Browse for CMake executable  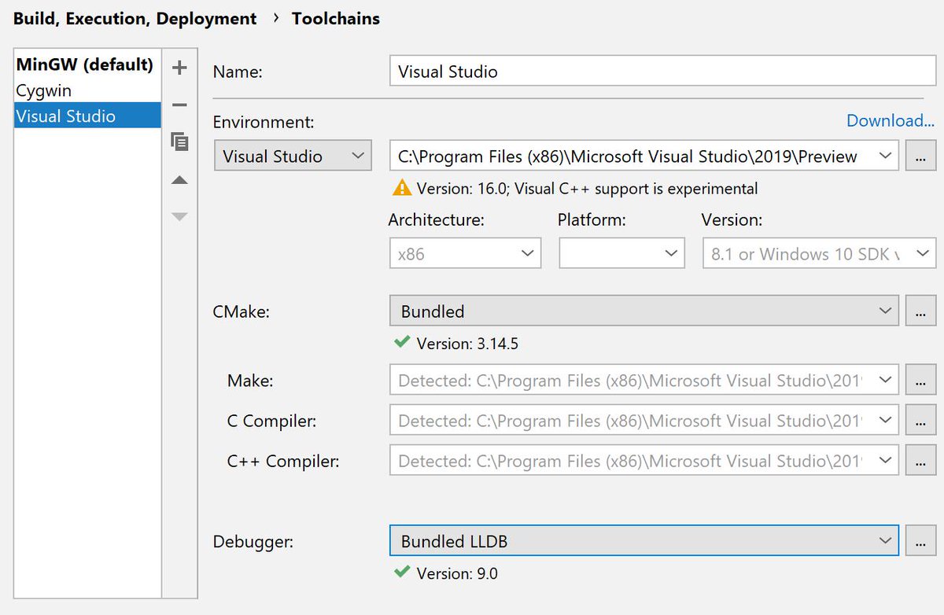tap(920, 311)
